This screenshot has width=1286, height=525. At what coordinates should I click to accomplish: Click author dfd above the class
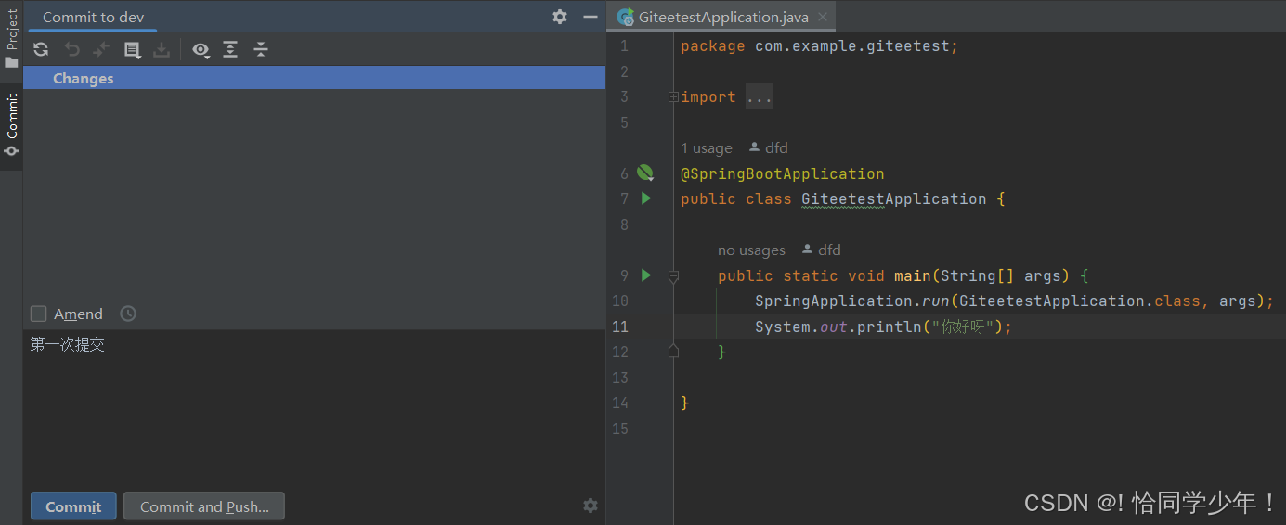(769, 147)
